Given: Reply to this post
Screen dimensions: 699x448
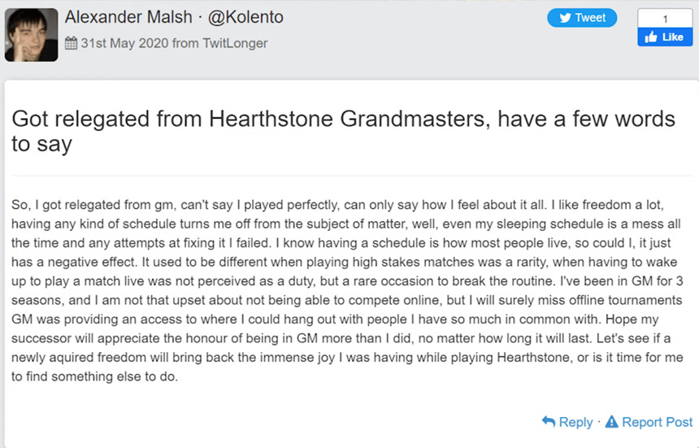Looking at the screenshot, I should coord(567,422).
